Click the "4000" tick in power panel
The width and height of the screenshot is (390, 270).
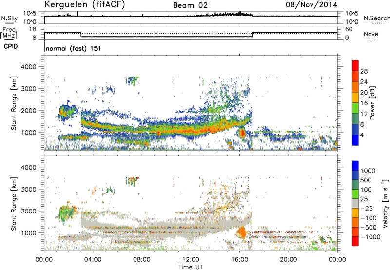point(28,67)
